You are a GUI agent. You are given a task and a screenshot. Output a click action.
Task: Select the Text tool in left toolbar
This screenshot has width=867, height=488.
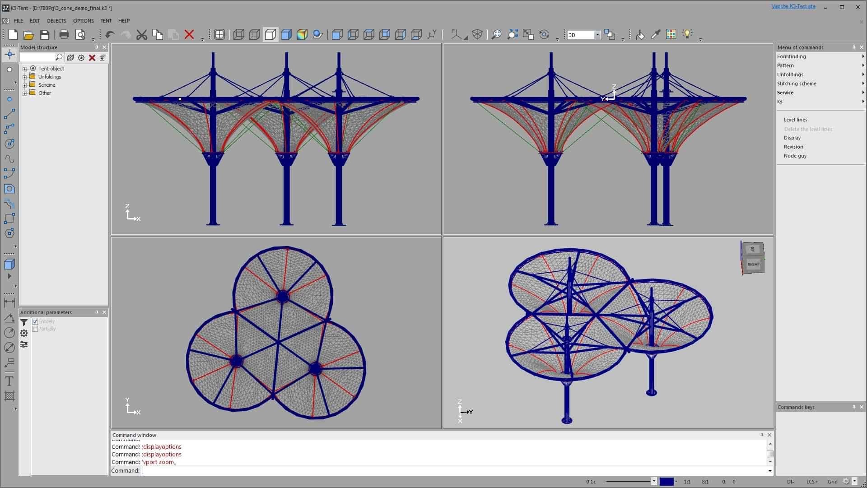coord(9,381)
